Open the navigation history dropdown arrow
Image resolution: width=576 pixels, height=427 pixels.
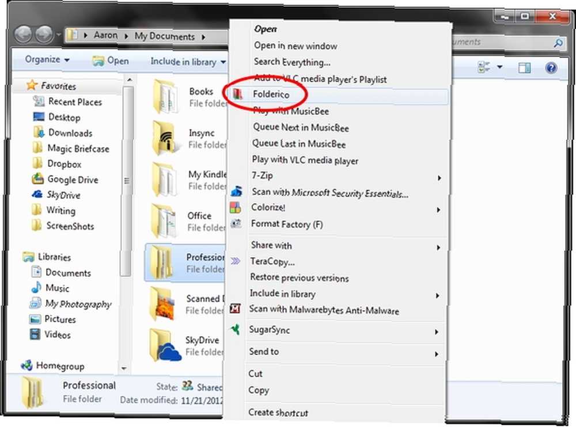click(59, 35)
